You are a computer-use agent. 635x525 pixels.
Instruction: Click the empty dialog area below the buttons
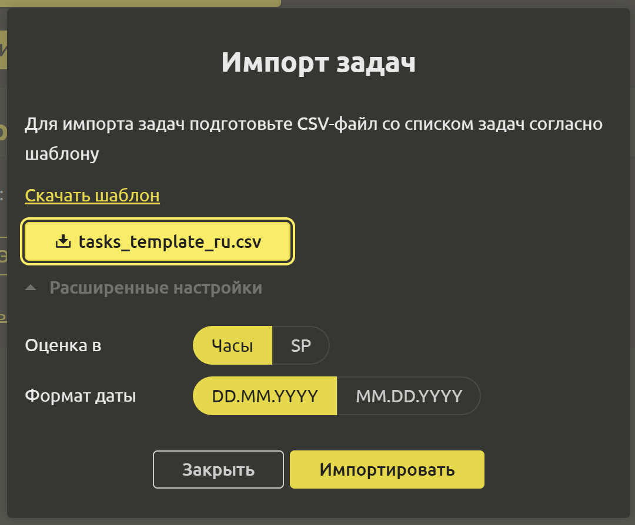(x=317, y=504)
